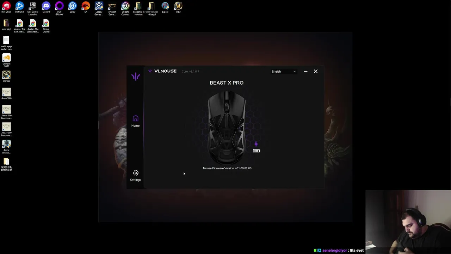Select the yt'lik videolar folder shortcut
The width and height of the screenshot is (451, 254).
[152, 9]
